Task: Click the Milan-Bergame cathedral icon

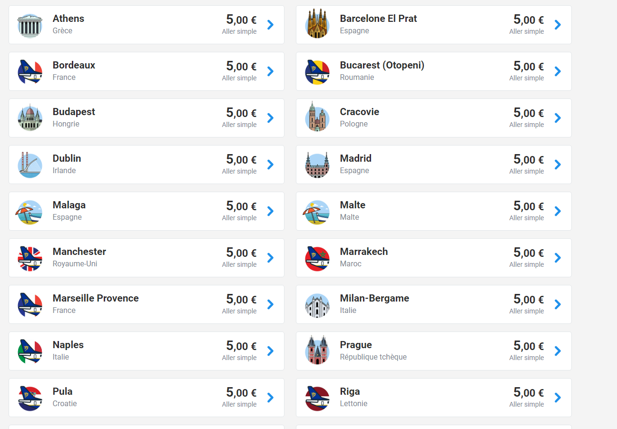Action: [317, 304]
